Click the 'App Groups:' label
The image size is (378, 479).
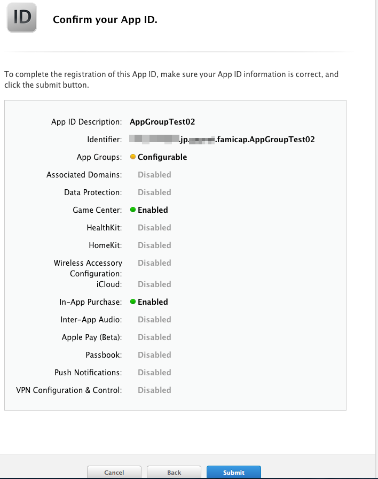coord(99,157)
